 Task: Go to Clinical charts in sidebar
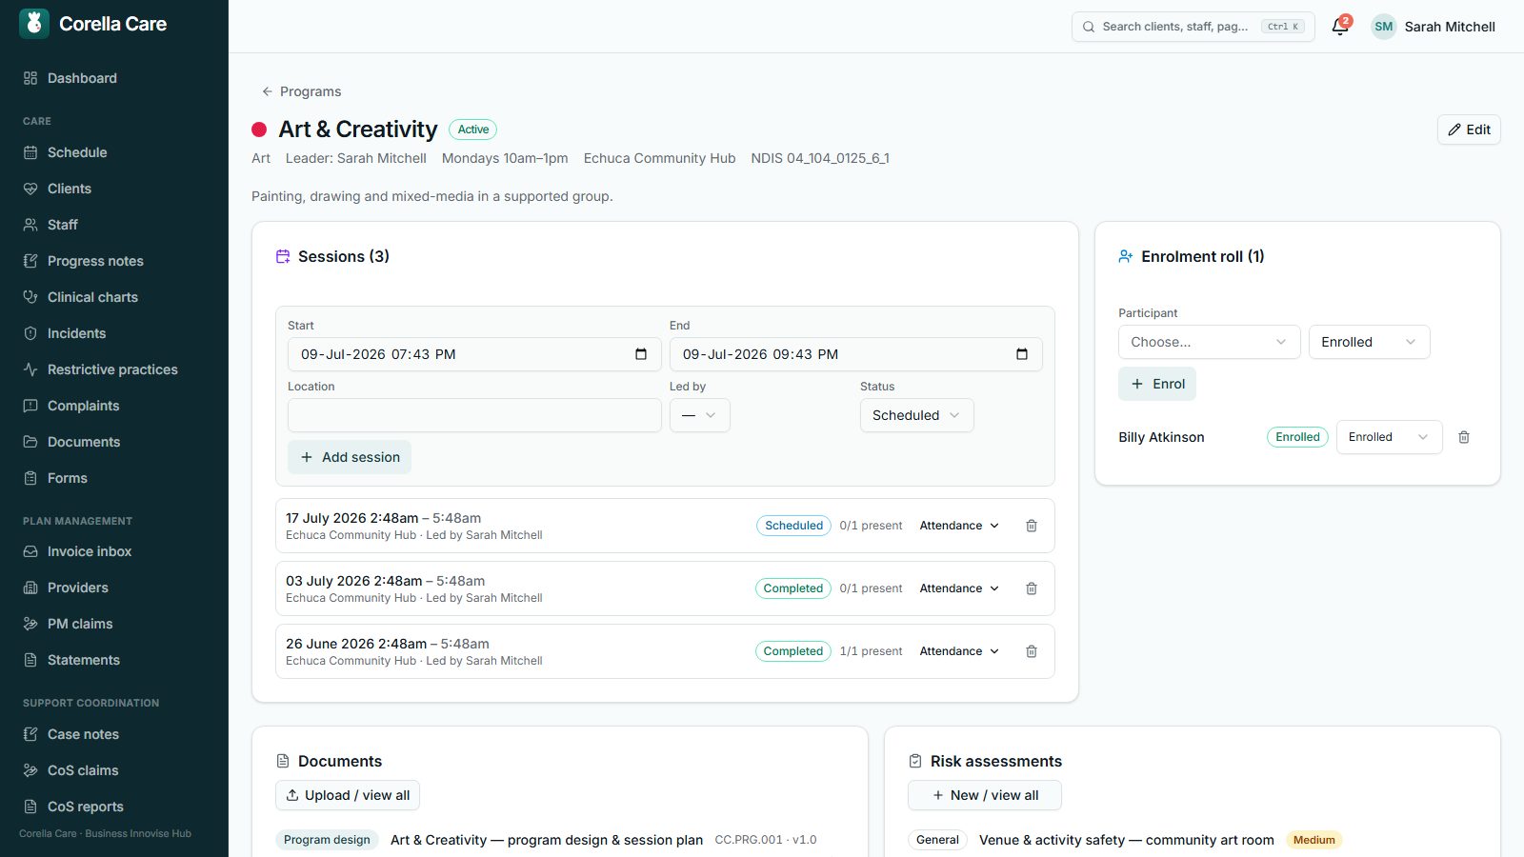(x=92, y=297)
